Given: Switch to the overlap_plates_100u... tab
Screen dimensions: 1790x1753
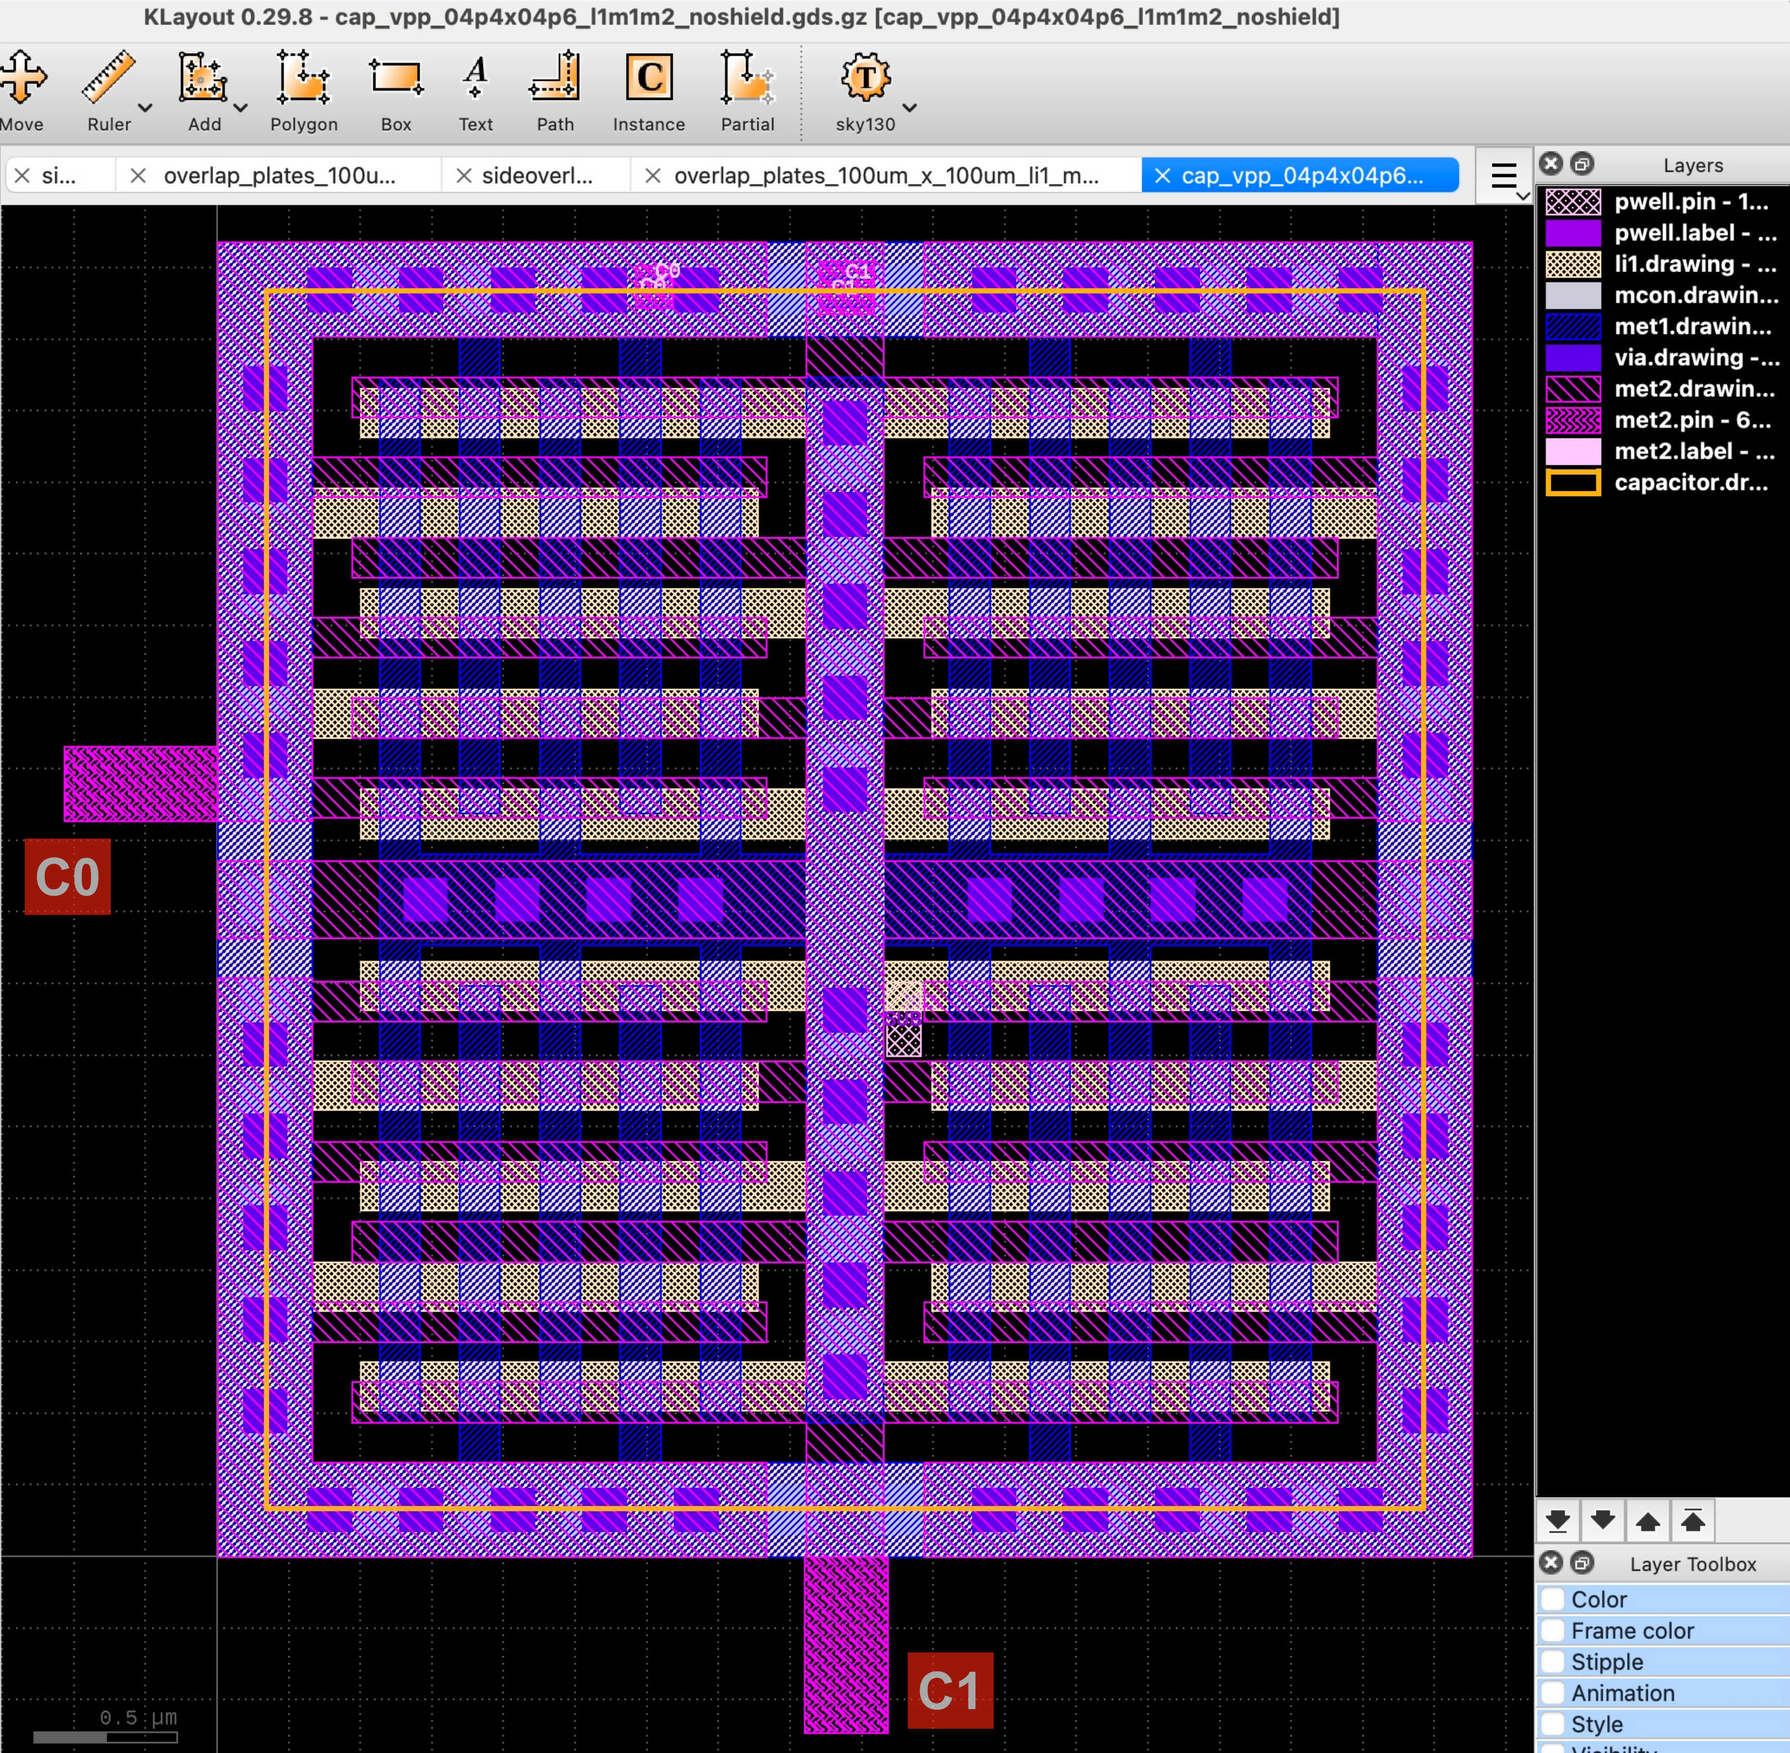Looking at the screenshot, I should pyautogui.click(x=279, y=175).
